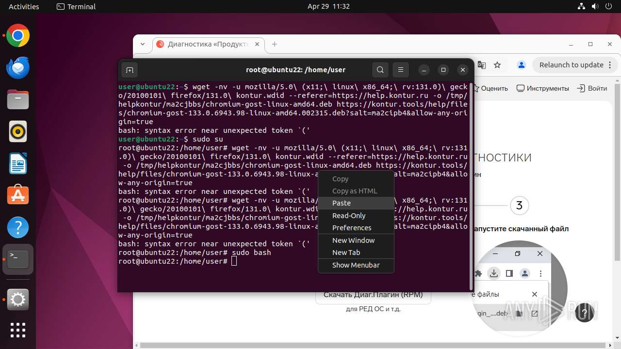Open the Help icon in dock
Image resolution: width=621 pixels, height=349 pixels.
(18, 227)
